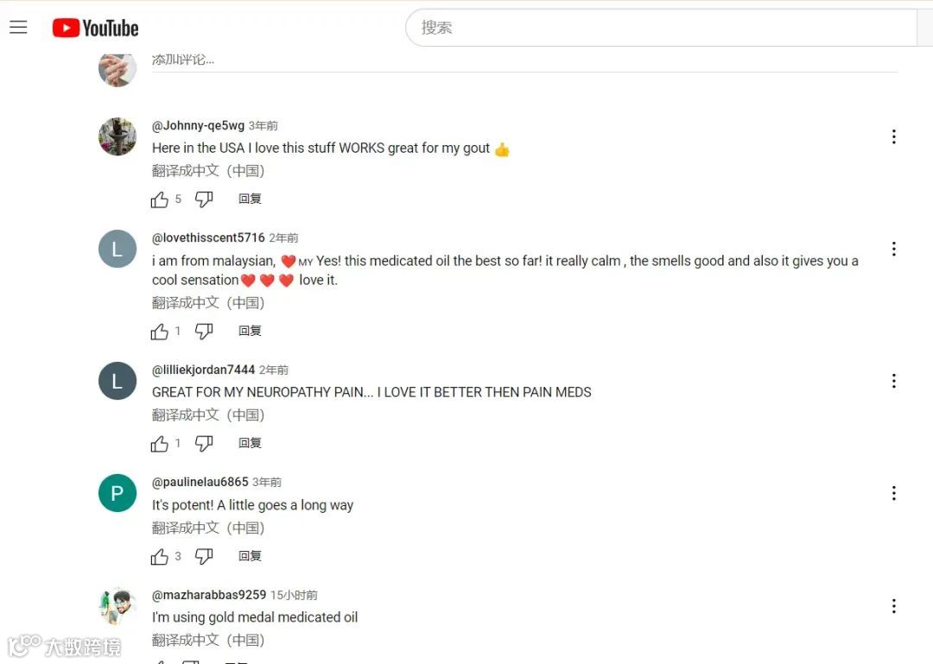Open options menu for Johnny-qe5wg comment
Viewport: 933px width, 664px height.
(894, 136)
